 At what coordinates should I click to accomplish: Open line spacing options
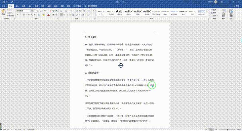(x=77, y=15)
